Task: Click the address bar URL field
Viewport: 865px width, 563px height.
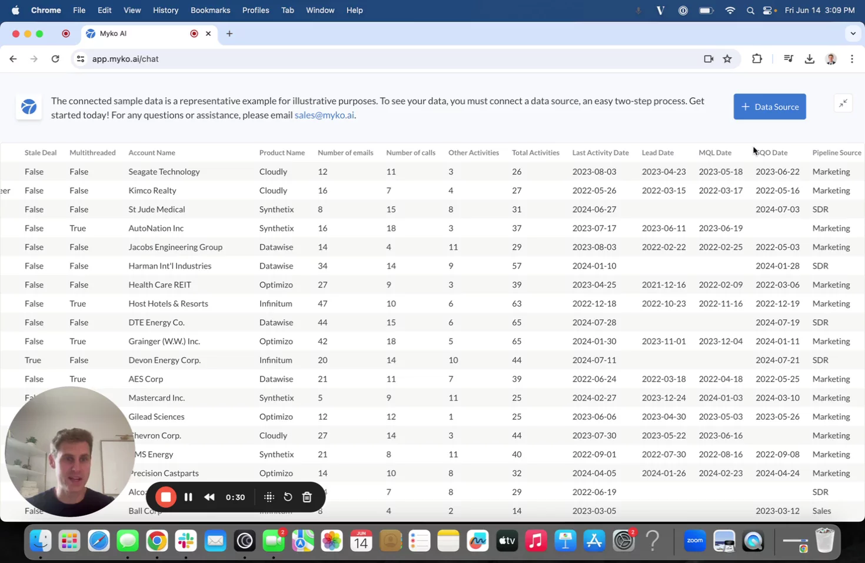Action: pos(353,59)
